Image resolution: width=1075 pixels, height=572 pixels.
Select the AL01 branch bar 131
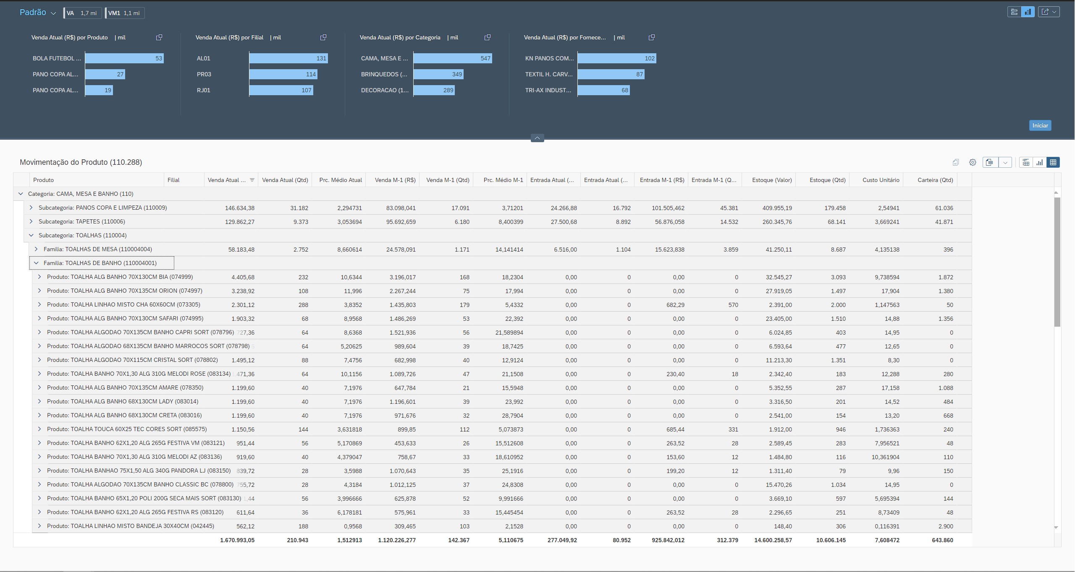tap(288, 58)
